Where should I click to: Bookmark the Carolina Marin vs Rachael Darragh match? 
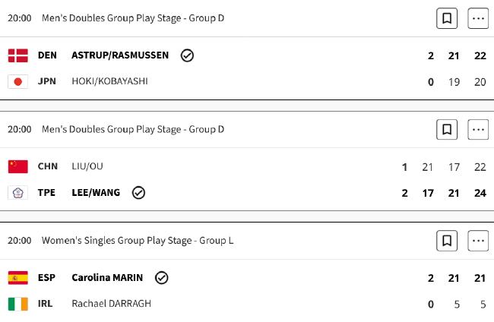tap(447, 241)
